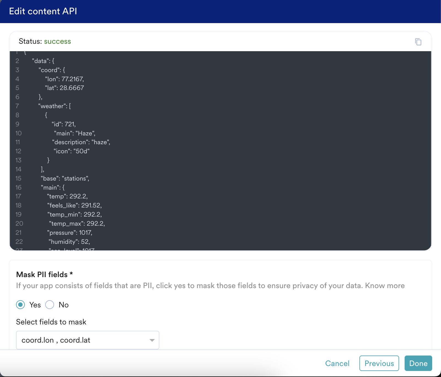Open the Know more link
This screenshot has height=377, width=441.
click(385, 286)
